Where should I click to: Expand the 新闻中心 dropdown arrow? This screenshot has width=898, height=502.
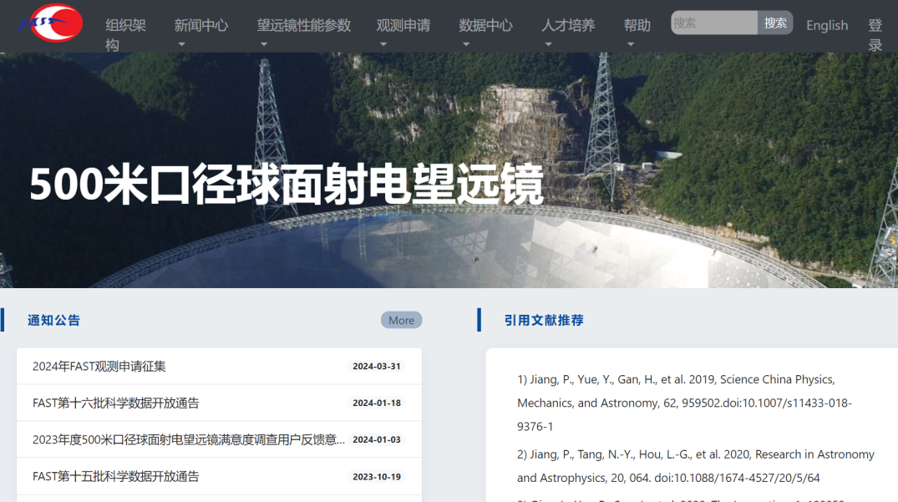tap(181, 44)
